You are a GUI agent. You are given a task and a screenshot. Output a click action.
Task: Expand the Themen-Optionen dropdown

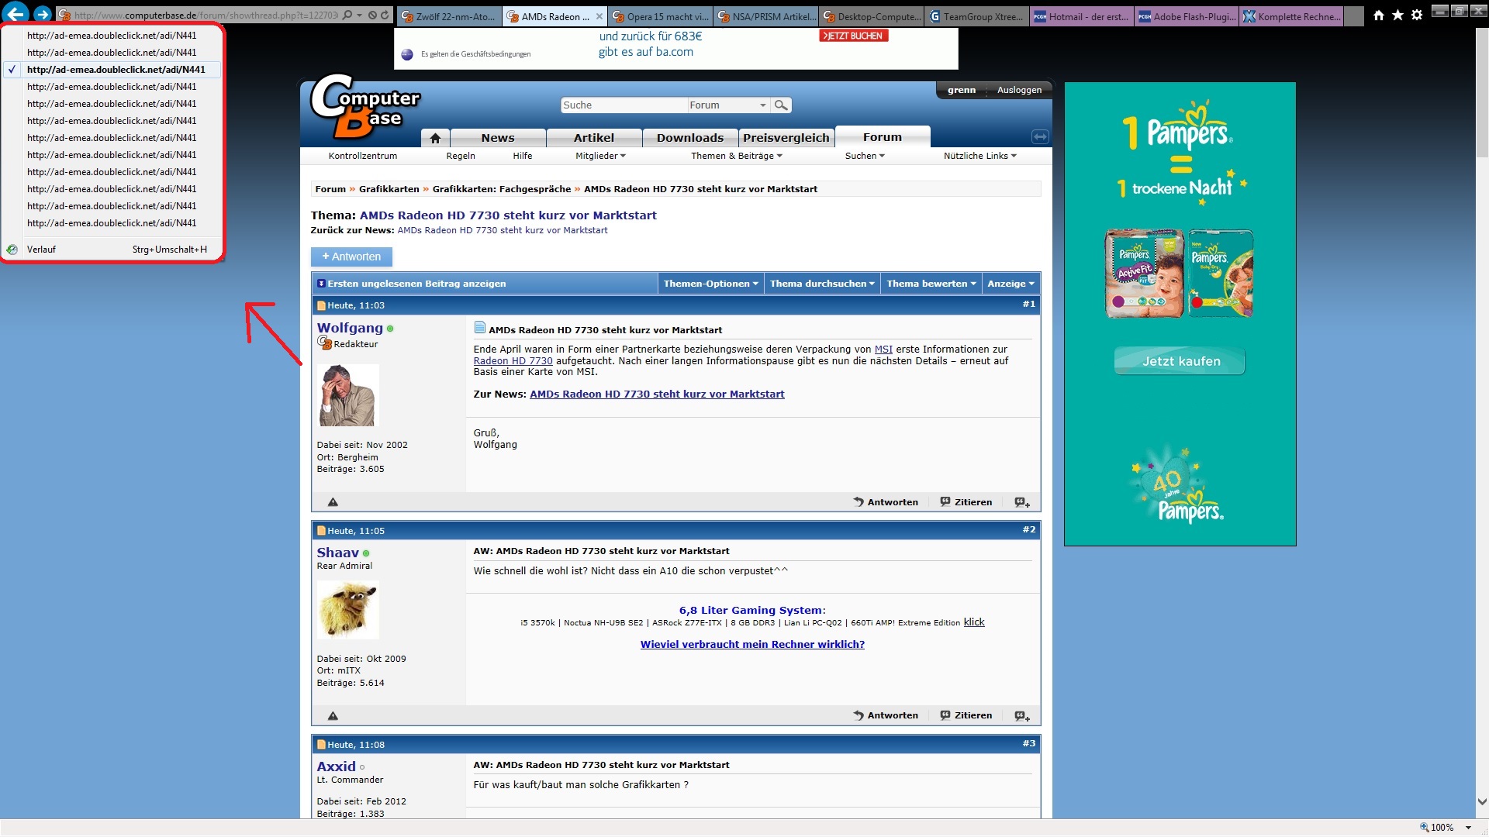click(710, 284)
